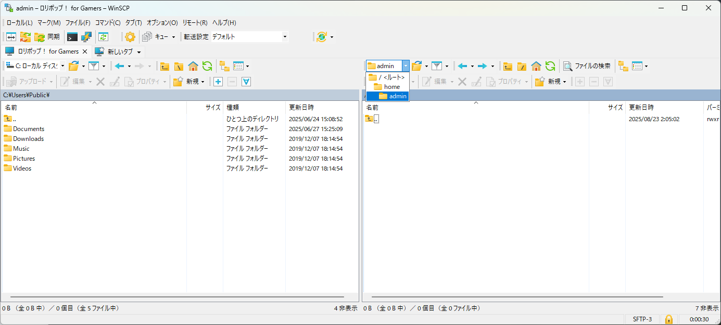721x325 pixels.
Task: Click the Synchronize icon in the top toolbar
Action: [x=26, y=37]
